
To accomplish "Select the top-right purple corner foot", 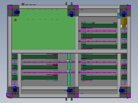I will tap(128, 7).
